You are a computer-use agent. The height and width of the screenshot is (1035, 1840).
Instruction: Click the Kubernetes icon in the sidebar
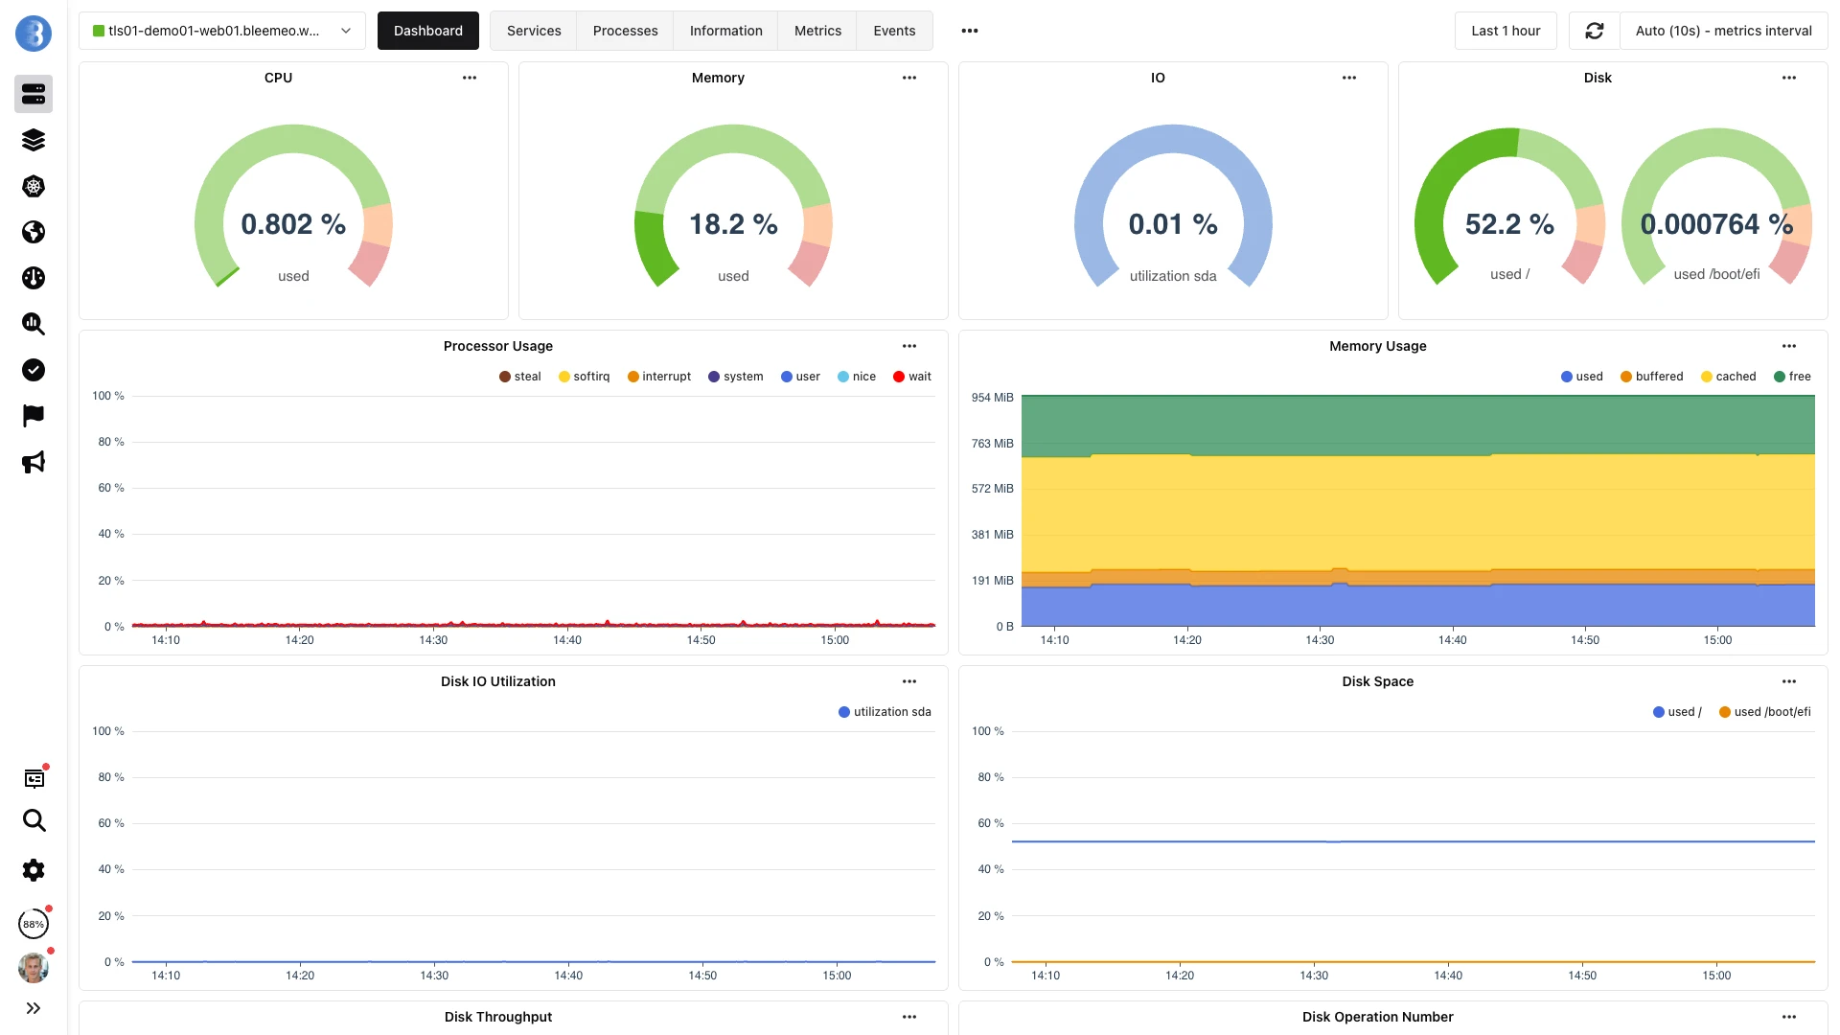(x=34, y=186)
